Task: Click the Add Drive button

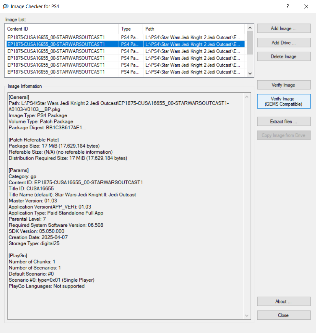Action: coord(284,43)
